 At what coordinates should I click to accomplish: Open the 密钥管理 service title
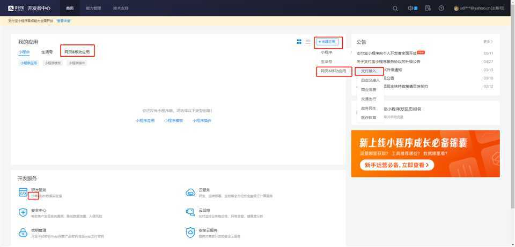click(39, 230)
